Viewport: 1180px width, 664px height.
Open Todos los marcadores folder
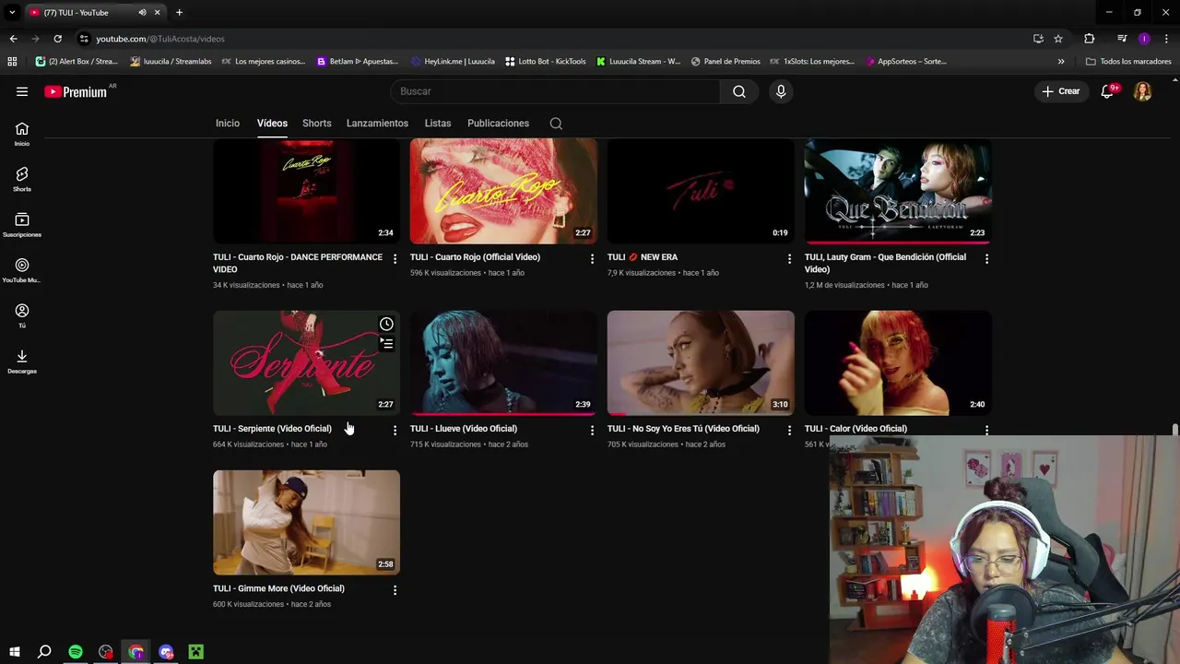pyautogui.click(x=1128, y=62)
